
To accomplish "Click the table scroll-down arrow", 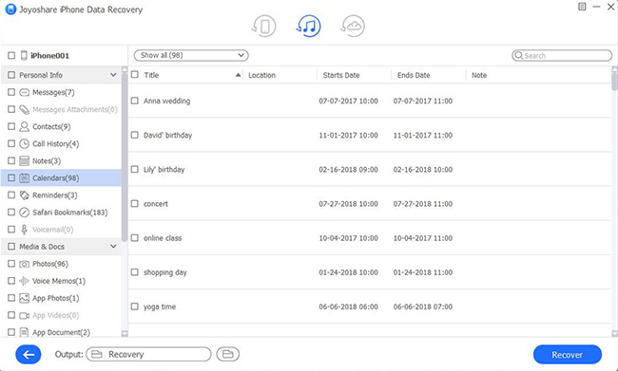I will (x=614, y=334).
